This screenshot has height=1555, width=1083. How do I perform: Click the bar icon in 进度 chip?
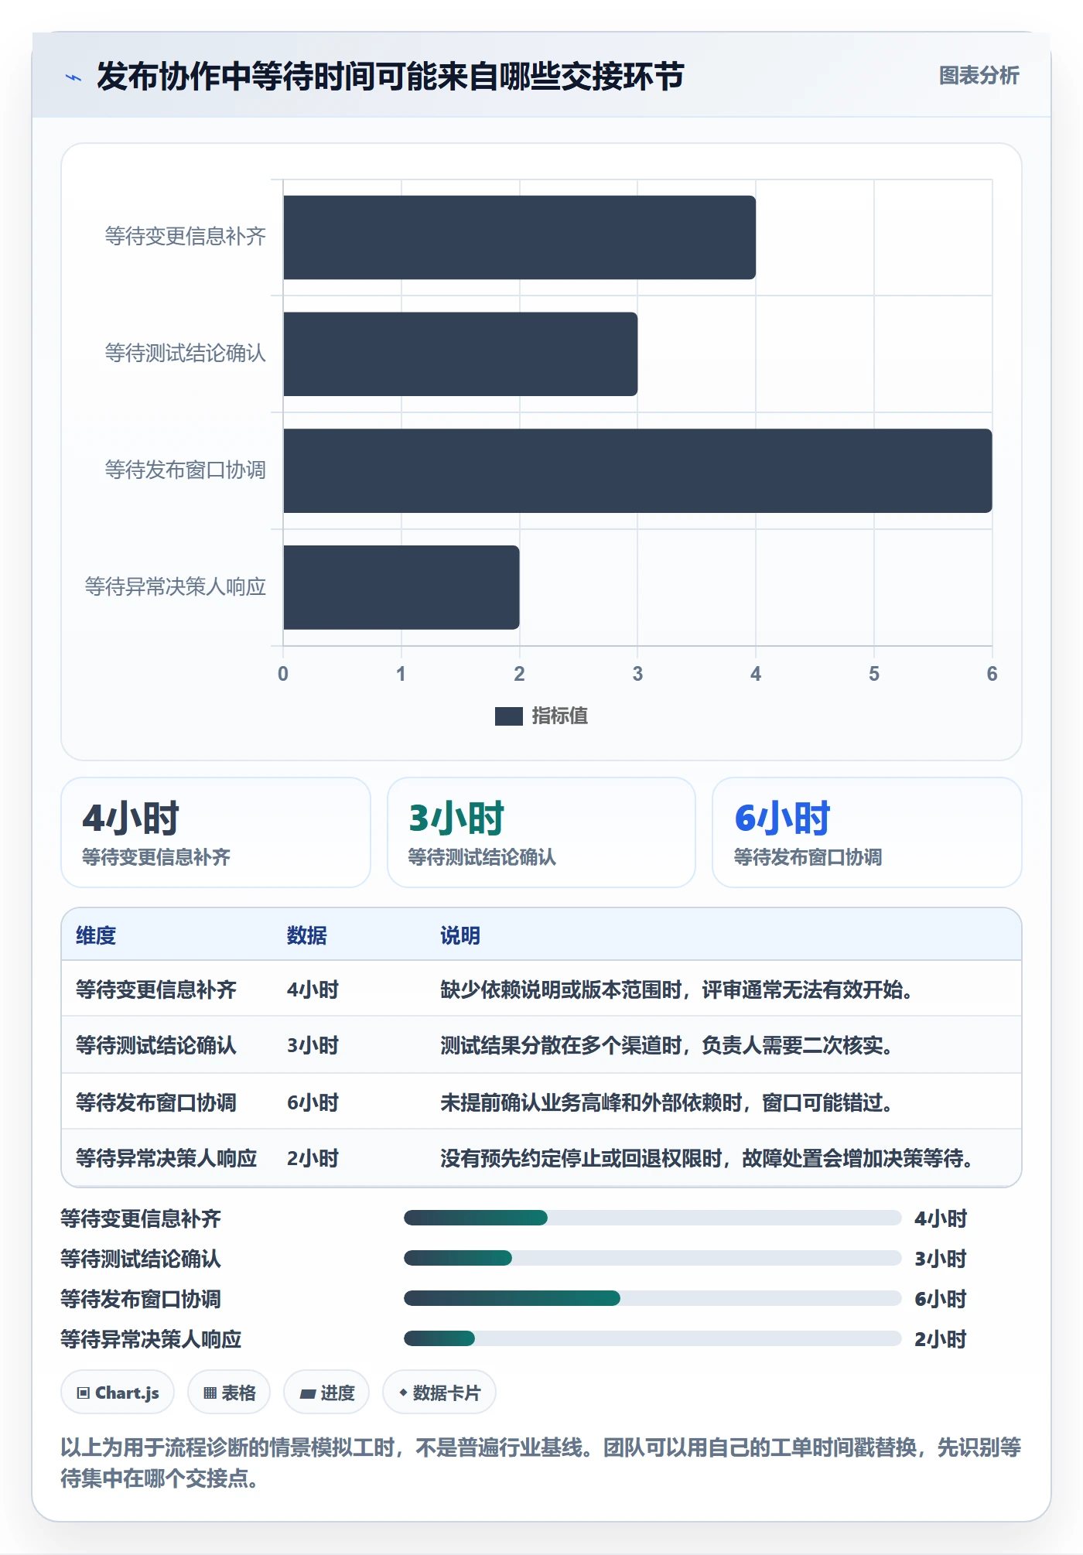click(308, 1394)
